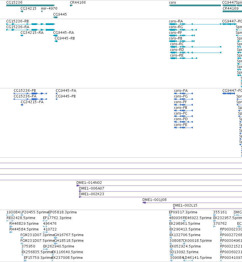Select EST label LD46141.5prime

point(197,258)
